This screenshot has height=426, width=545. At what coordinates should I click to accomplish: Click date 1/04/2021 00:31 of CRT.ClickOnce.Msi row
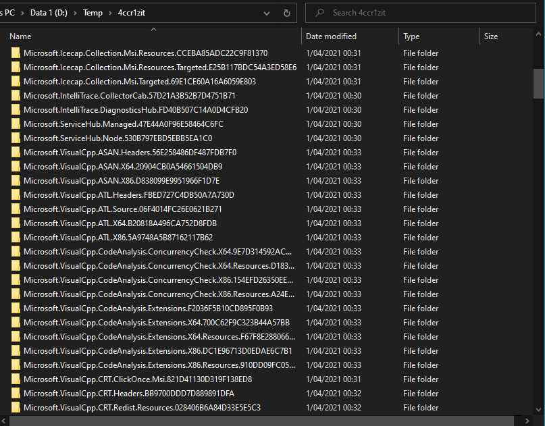(334, 379)
